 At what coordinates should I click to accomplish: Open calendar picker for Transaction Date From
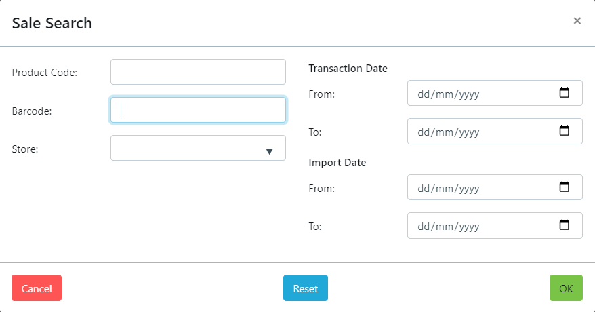[x=564, y=94]
